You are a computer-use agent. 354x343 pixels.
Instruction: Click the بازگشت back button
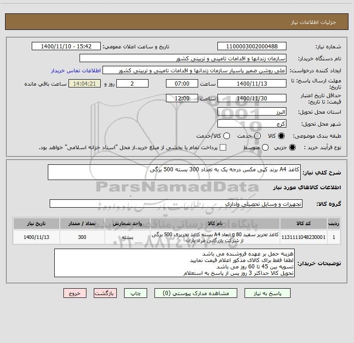click(x=105, y=293)
